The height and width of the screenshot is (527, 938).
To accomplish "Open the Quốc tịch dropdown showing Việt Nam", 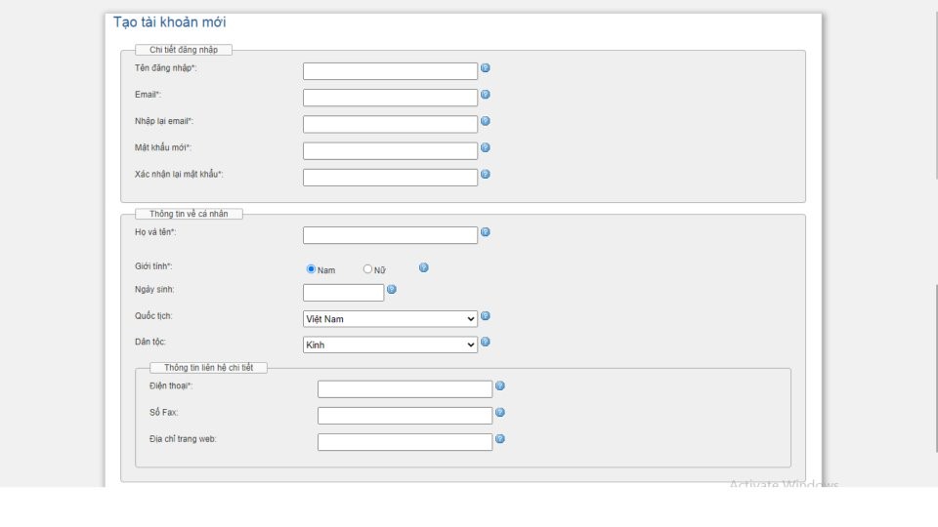I will [390, 318].
